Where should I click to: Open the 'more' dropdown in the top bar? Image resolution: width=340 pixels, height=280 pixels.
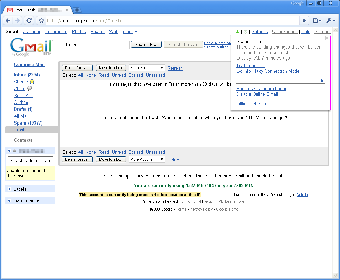130,32
